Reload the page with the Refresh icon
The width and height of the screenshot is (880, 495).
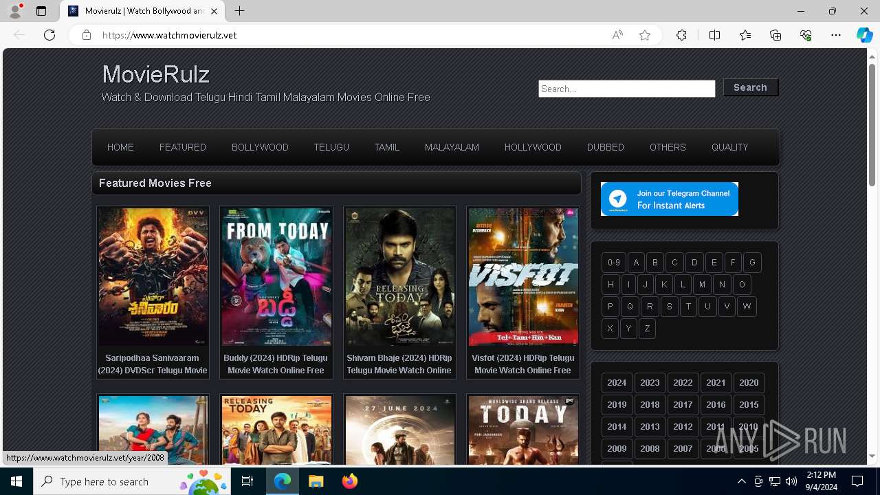pos(49,35)
